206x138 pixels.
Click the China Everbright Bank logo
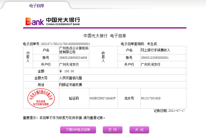coord(53,21)
